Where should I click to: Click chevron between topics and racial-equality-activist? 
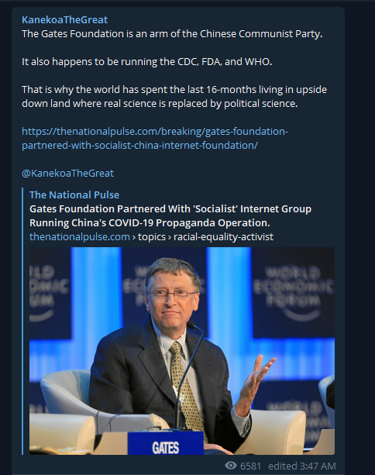(x=170, y=237)
